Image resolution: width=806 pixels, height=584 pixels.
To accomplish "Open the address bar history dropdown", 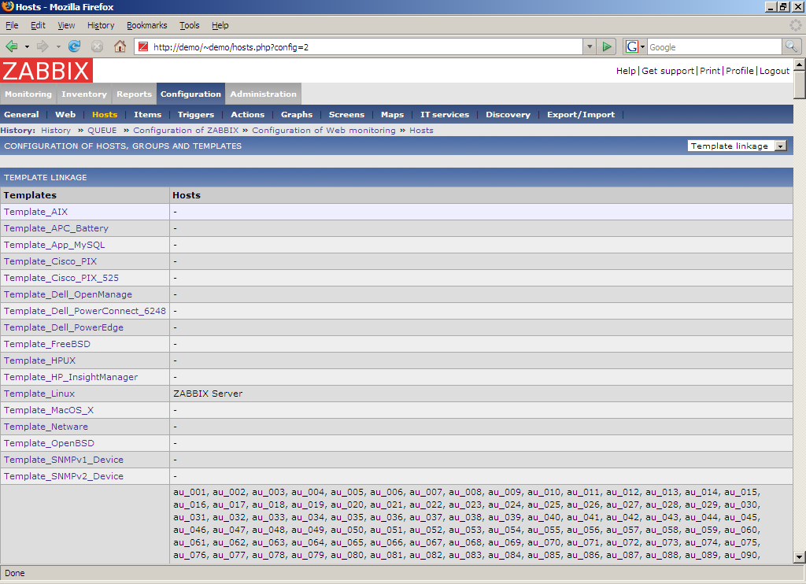I will pos(590,46).
